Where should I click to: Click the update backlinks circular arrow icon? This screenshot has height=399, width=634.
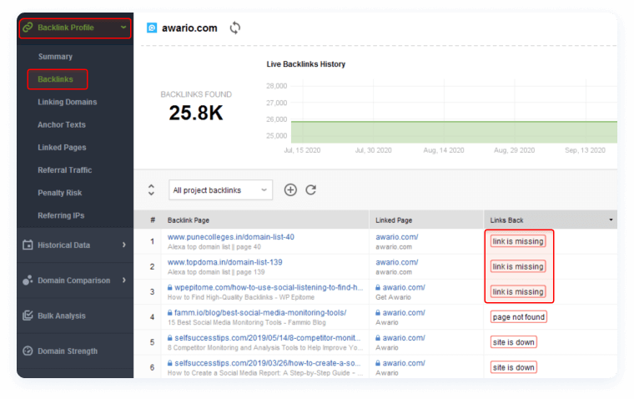point(310,189)
